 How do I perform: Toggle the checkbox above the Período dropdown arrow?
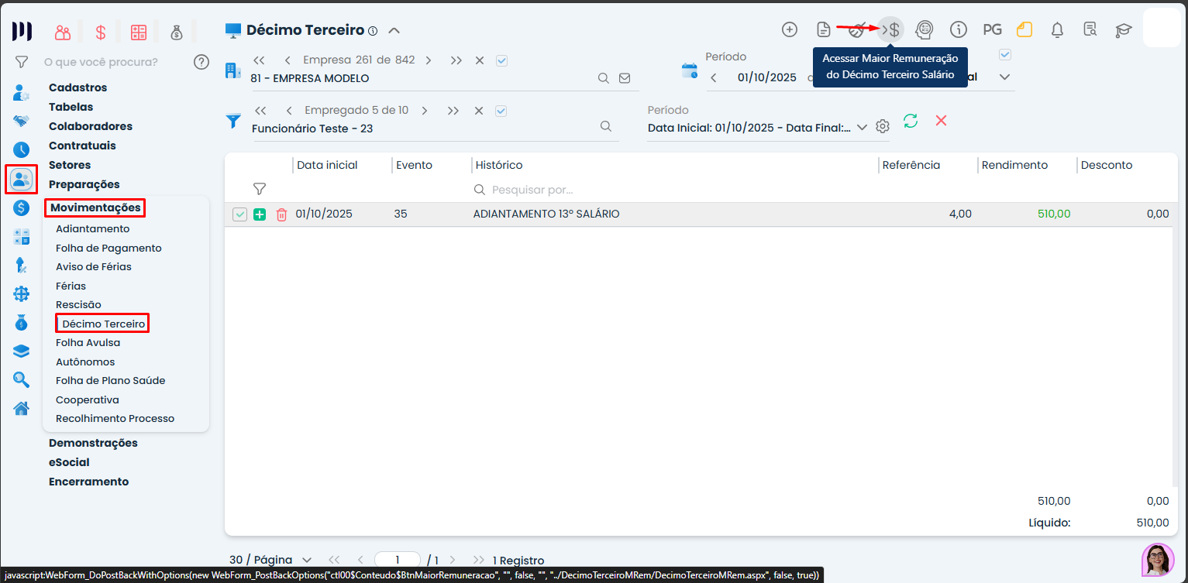coord(1005,54)
